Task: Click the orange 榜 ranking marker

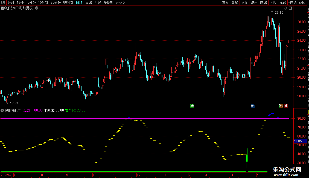Action: coord(281,106)
